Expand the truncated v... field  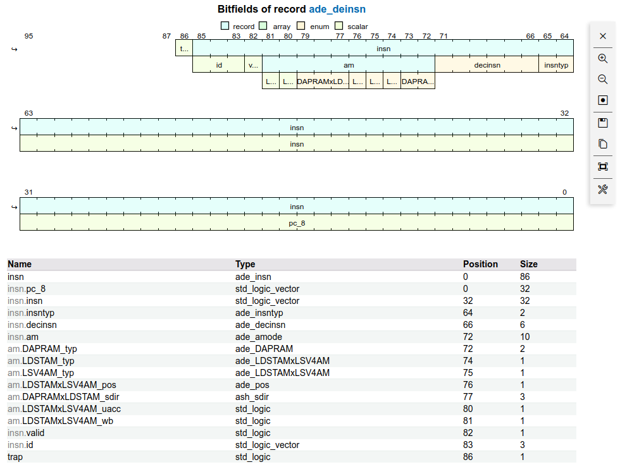[x=253, y=64]
